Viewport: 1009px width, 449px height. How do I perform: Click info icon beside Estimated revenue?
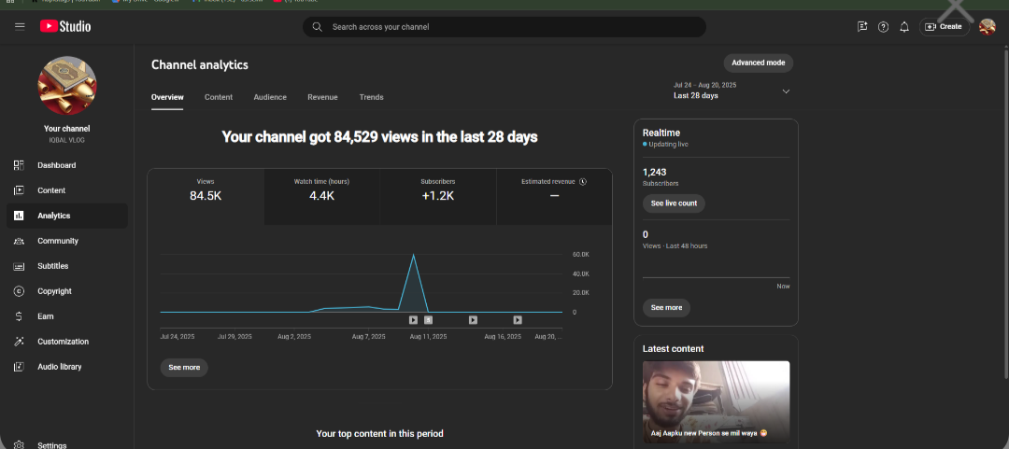tap(583, 182)
